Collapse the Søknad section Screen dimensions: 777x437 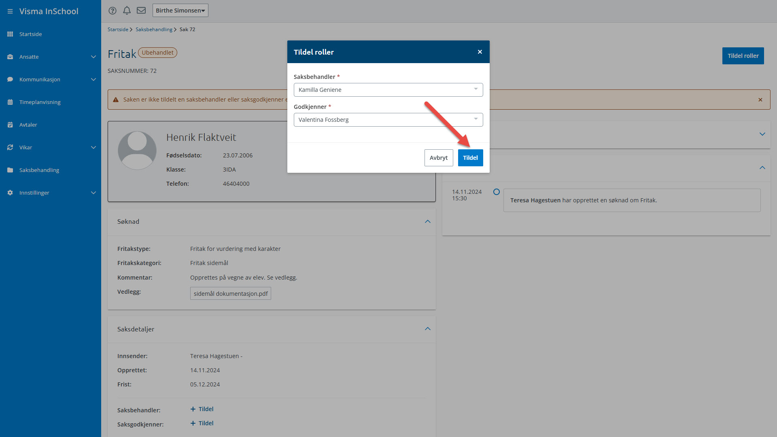point(428,222)
